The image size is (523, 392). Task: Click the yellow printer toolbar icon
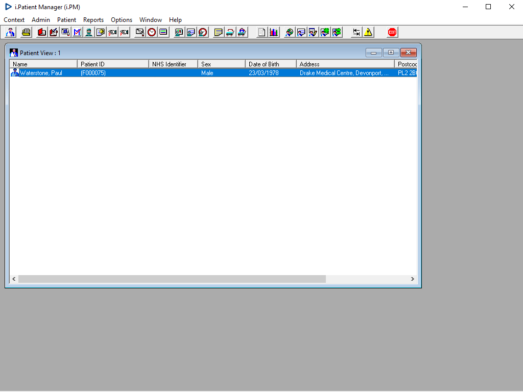26,32
